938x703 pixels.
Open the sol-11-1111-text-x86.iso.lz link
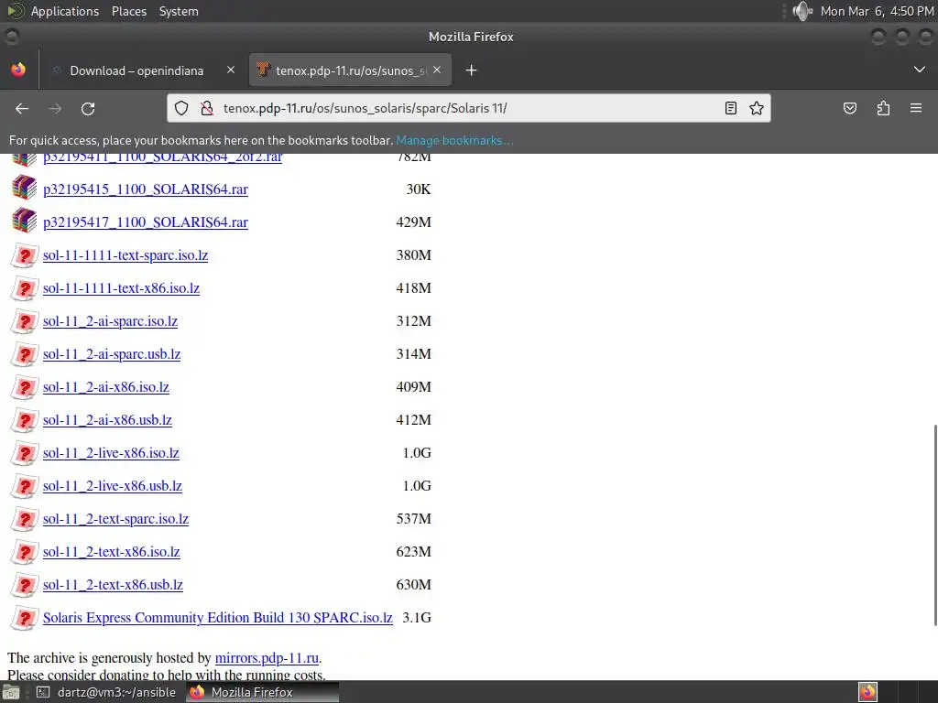(122, 288)
